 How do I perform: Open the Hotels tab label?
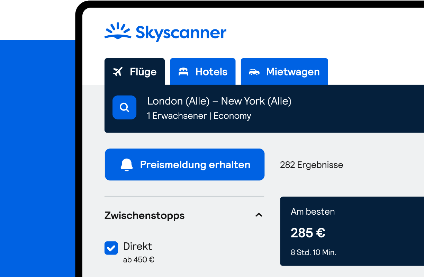[x=211, y=72]
